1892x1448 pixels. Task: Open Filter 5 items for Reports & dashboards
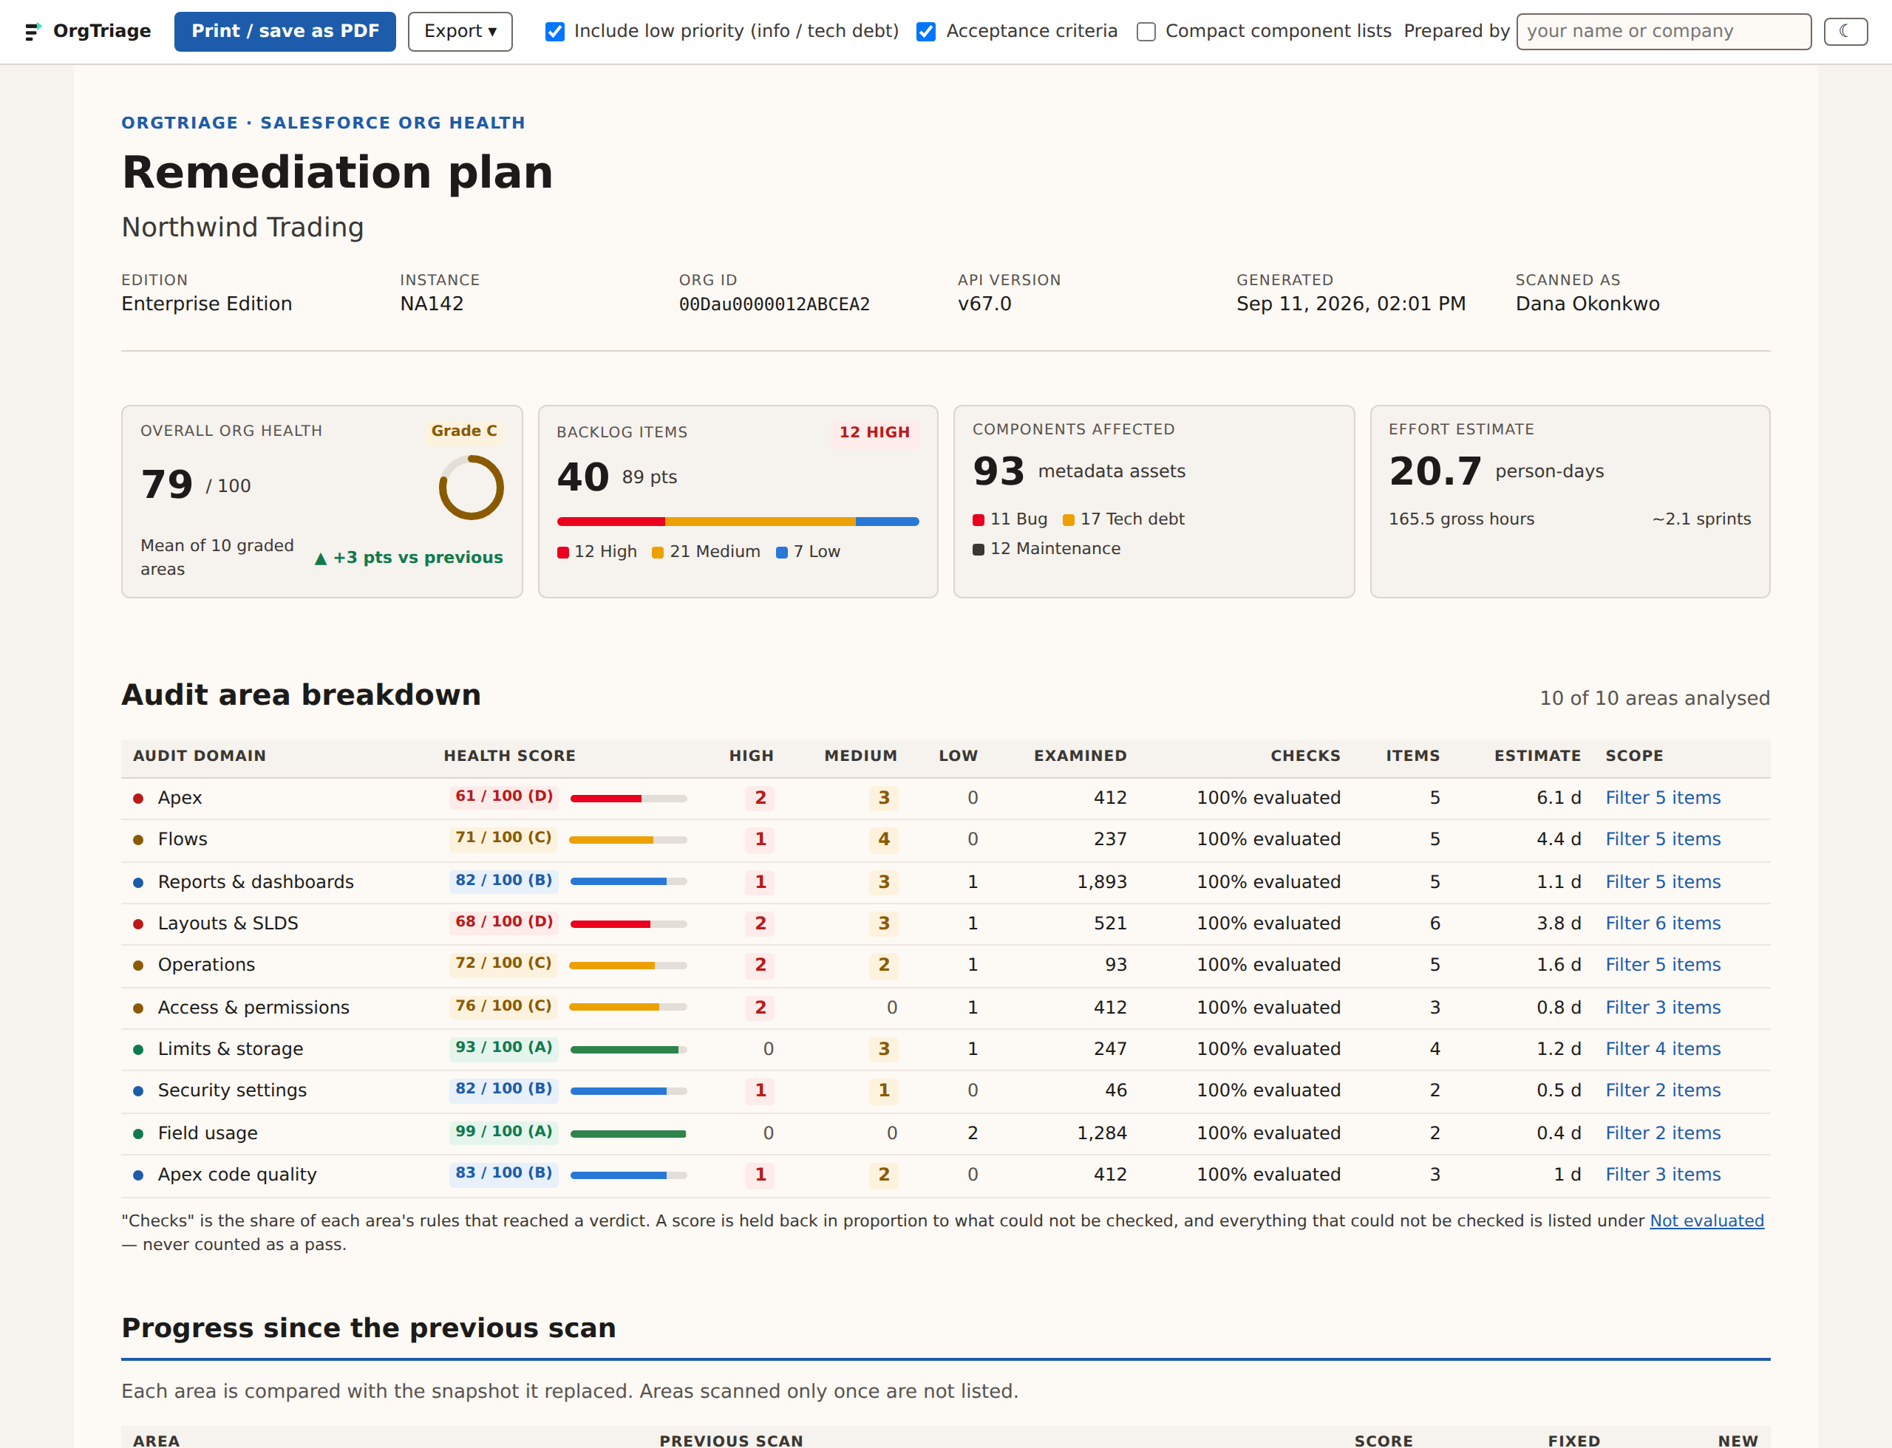click(x=1661, y=883)
